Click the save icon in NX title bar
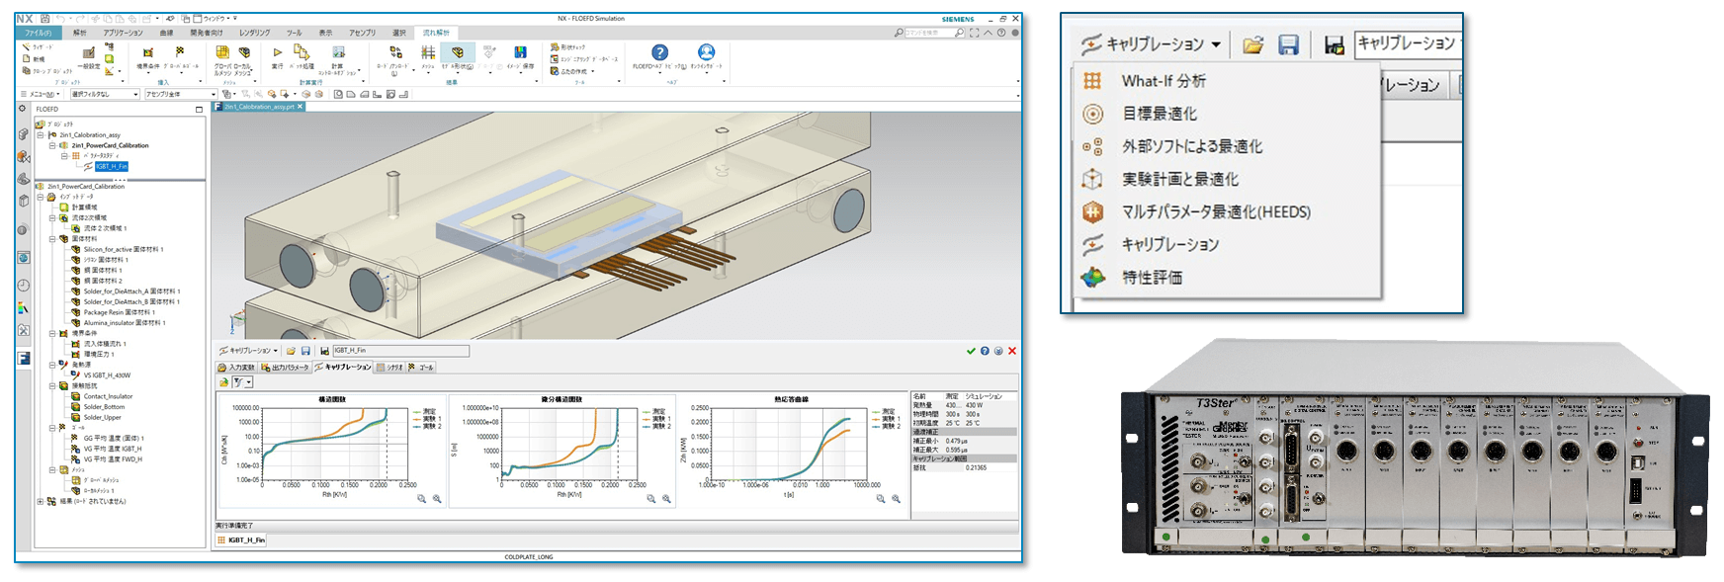Image resolution: width=1724 pixels, height=582 pixels. click(44, 19)
